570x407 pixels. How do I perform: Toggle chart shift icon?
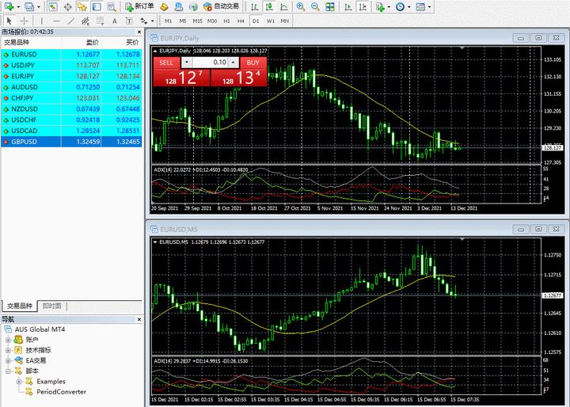click(363, 6)
